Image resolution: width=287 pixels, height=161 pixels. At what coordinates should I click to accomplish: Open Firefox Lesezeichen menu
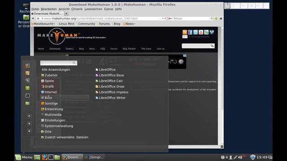[93, 9]
